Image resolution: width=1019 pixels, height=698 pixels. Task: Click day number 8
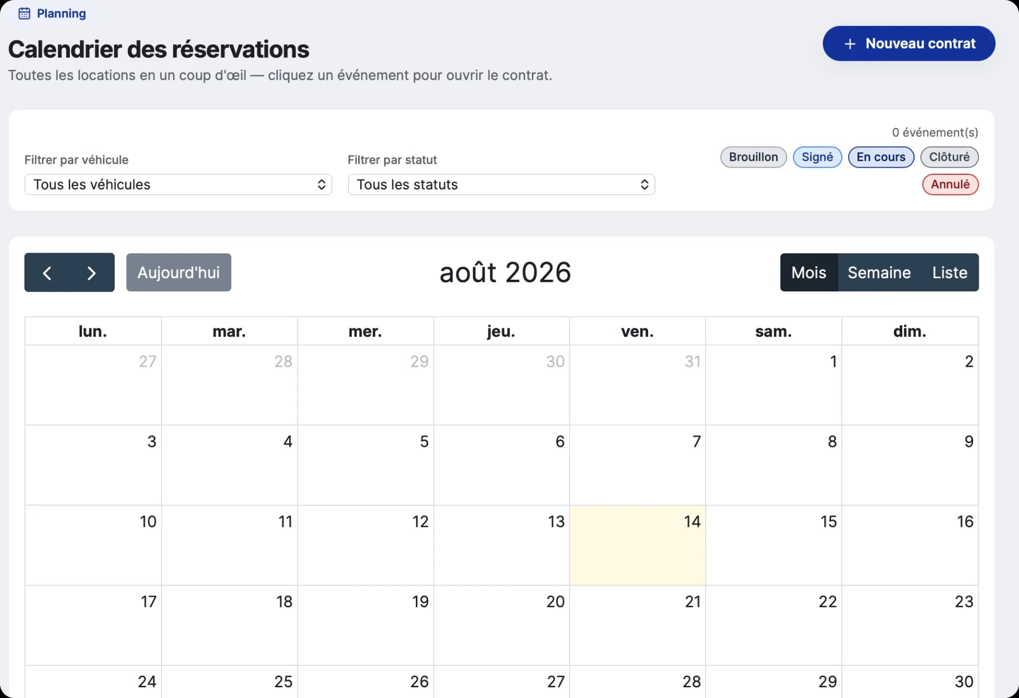pos(833,441)
